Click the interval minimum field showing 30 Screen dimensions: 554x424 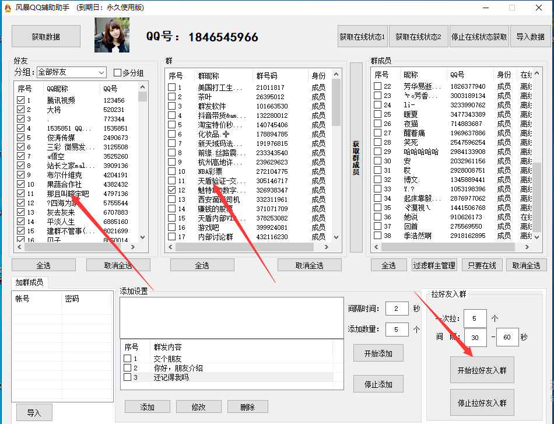pyautogui.click(x=475, y=337)
